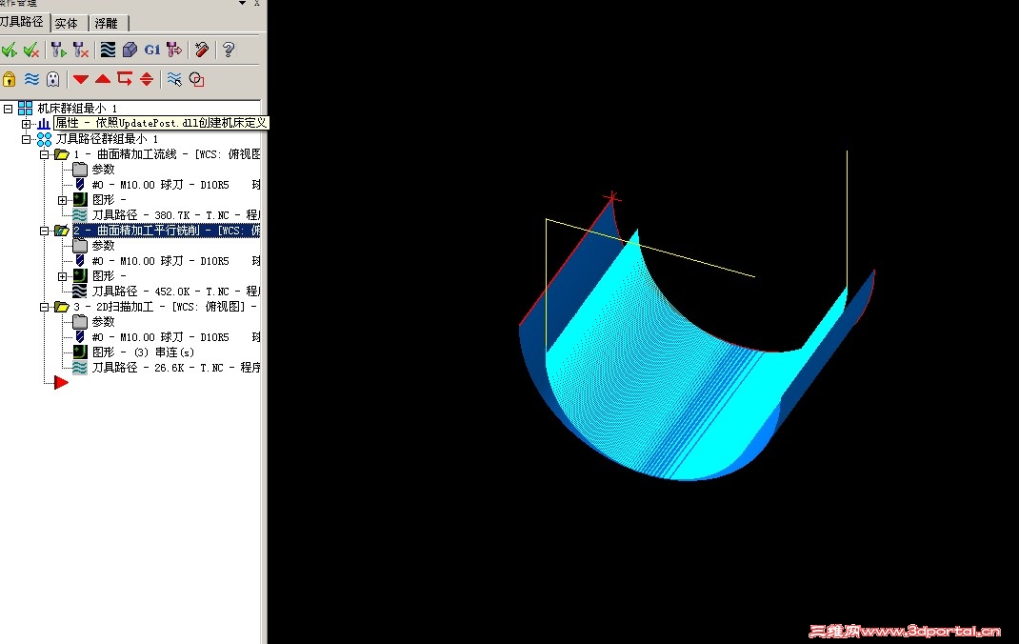Open High feed machining tool icon

[x=174, y=50]
